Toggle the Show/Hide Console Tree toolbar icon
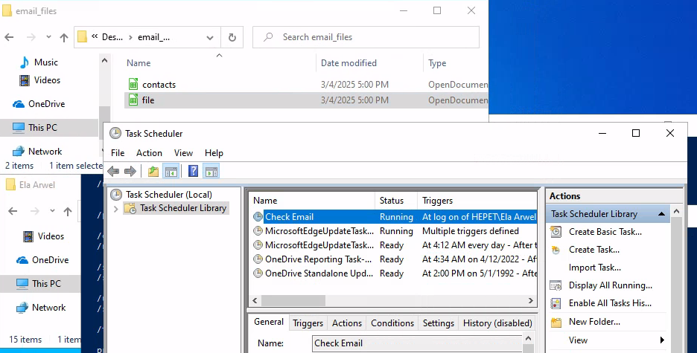Viewport: 697px width, 353px height. (x=171, y=171)
